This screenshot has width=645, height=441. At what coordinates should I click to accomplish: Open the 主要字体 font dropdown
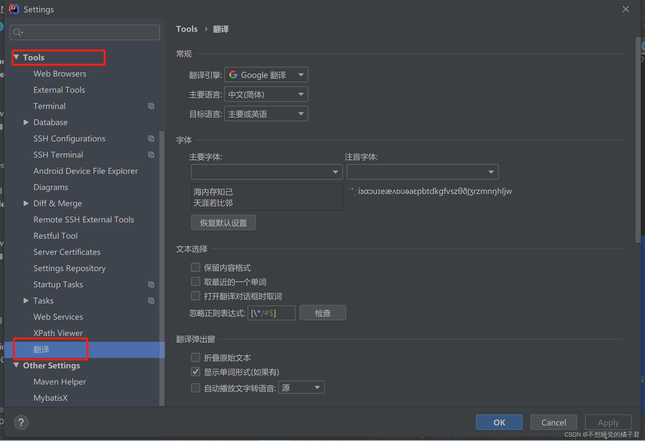click(267, 172)
